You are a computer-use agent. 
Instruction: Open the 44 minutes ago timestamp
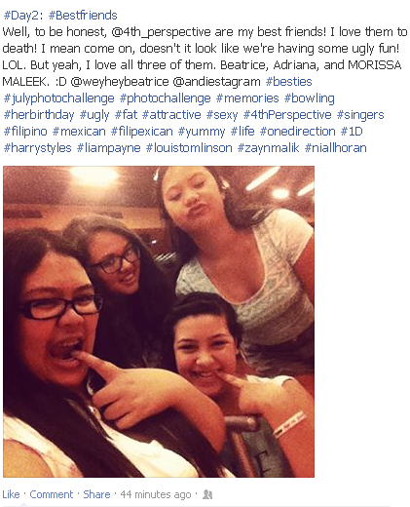(156, 494)
